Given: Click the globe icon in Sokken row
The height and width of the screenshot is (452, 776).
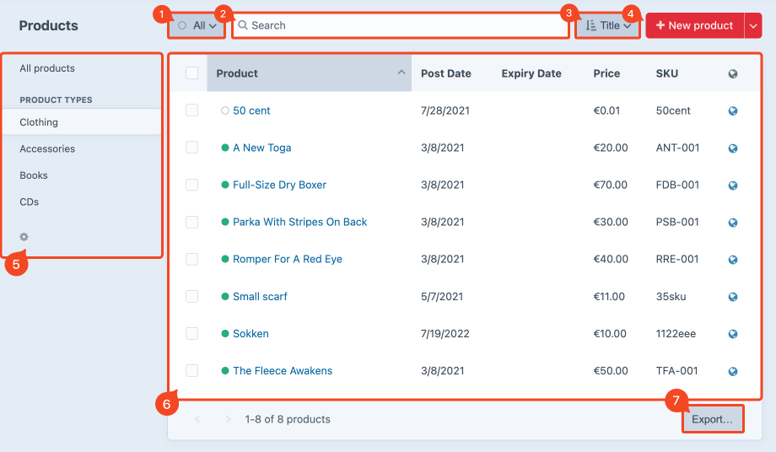Looking at the screenshot, I should 733,334.
